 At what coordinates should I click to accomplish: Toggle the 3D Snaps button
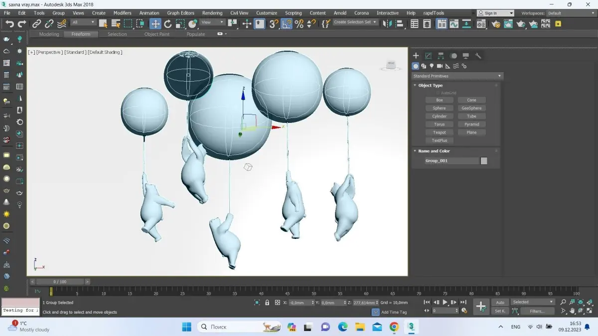[274, 23]
